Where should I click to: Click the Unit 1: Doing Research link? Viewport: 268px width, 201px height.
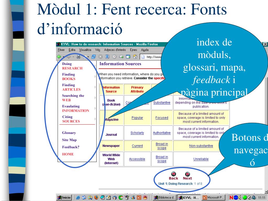click(176, 184)
